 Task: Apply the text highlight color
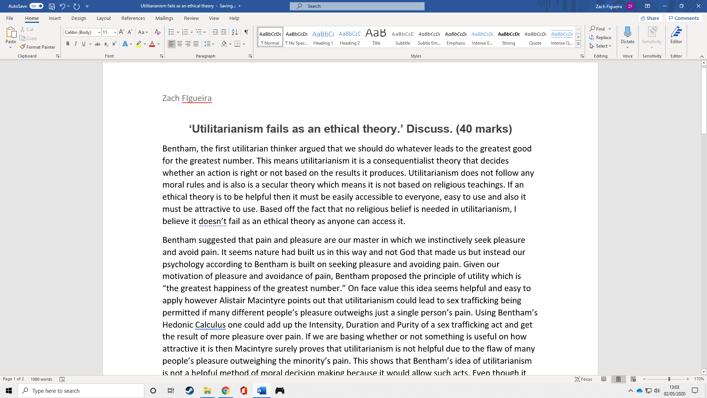click(138, 44)
